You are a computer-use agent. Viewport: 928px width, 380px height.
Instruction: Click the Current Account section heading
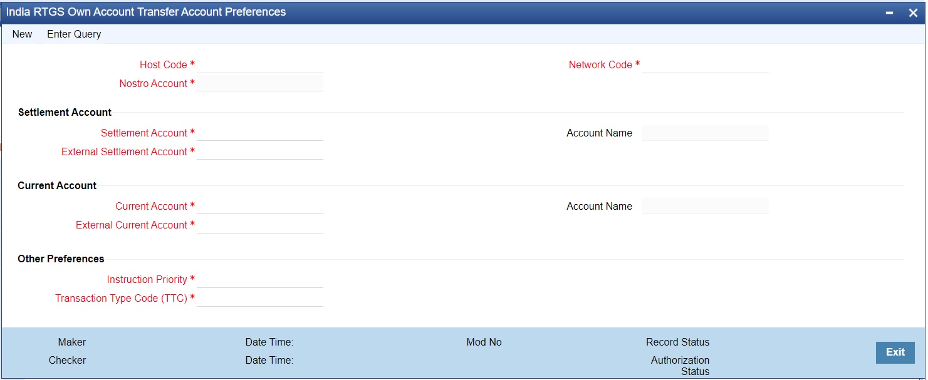[x=57, y=185]
